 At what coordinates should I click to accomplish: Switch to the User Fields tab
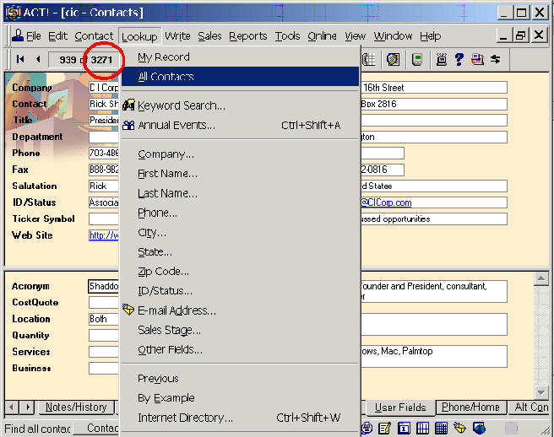[x=400, y=407]
